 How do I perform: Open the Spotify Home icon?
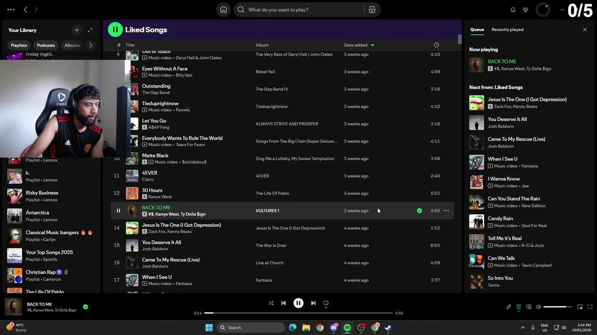point(223,10)
